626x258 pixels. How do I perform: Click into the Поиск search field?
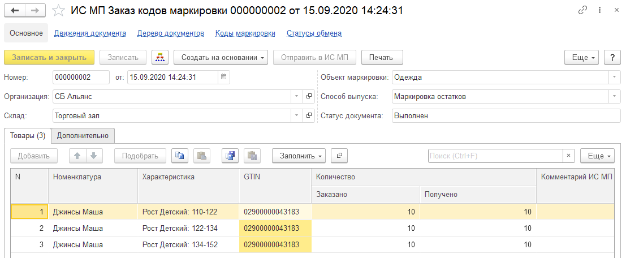pos(494,156)
